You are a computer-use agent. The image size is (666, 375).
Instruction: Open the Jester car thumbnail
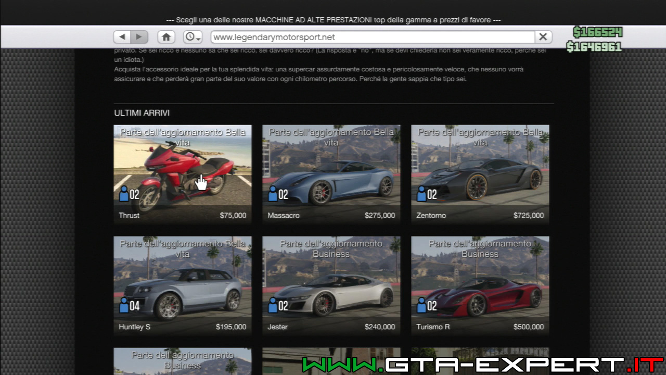click(x=331, y=286)
